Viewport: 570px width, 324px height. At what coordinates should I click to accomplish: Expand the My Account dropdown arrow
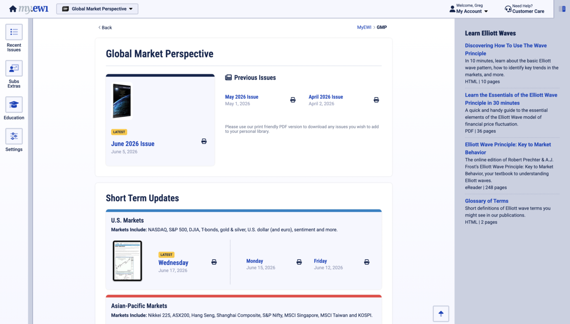tap(486, 11)
